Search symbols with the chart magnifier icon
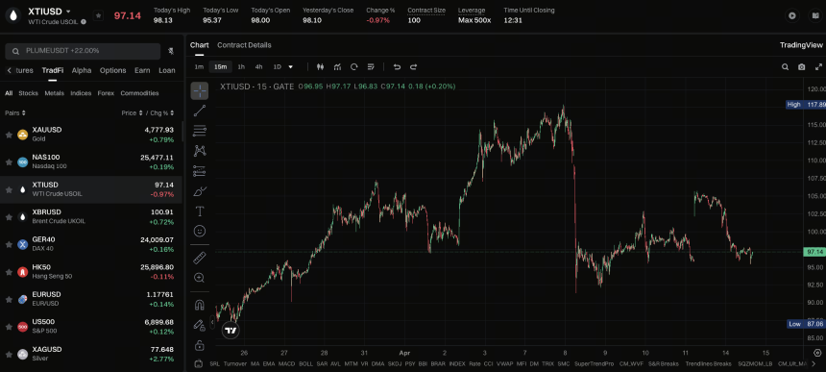 click(785, 67)
